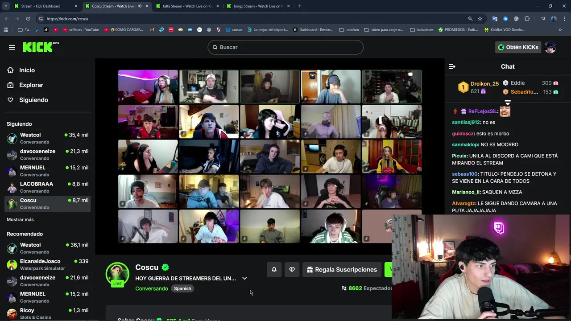Collapse the chat panel with arrow icon

(x=452, y=66)
